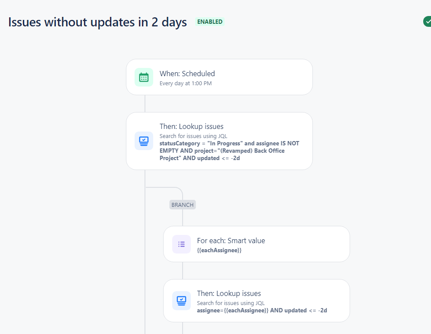Screen dimensions: 431x334
Task: Disable the automation rule via ENABLED badge
Action: tap(209, 21)
